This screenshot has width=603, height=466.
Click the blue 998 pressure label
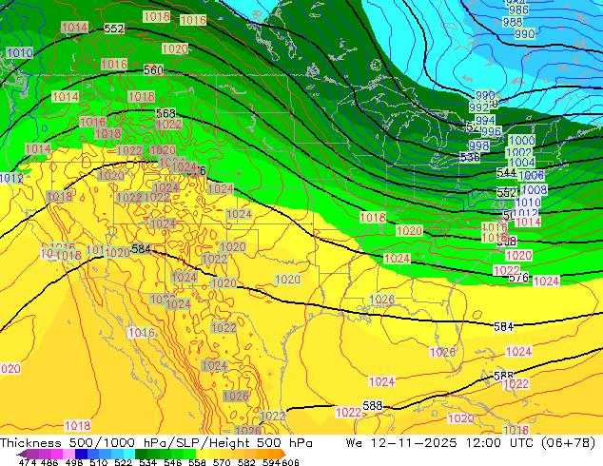[478, 146]
